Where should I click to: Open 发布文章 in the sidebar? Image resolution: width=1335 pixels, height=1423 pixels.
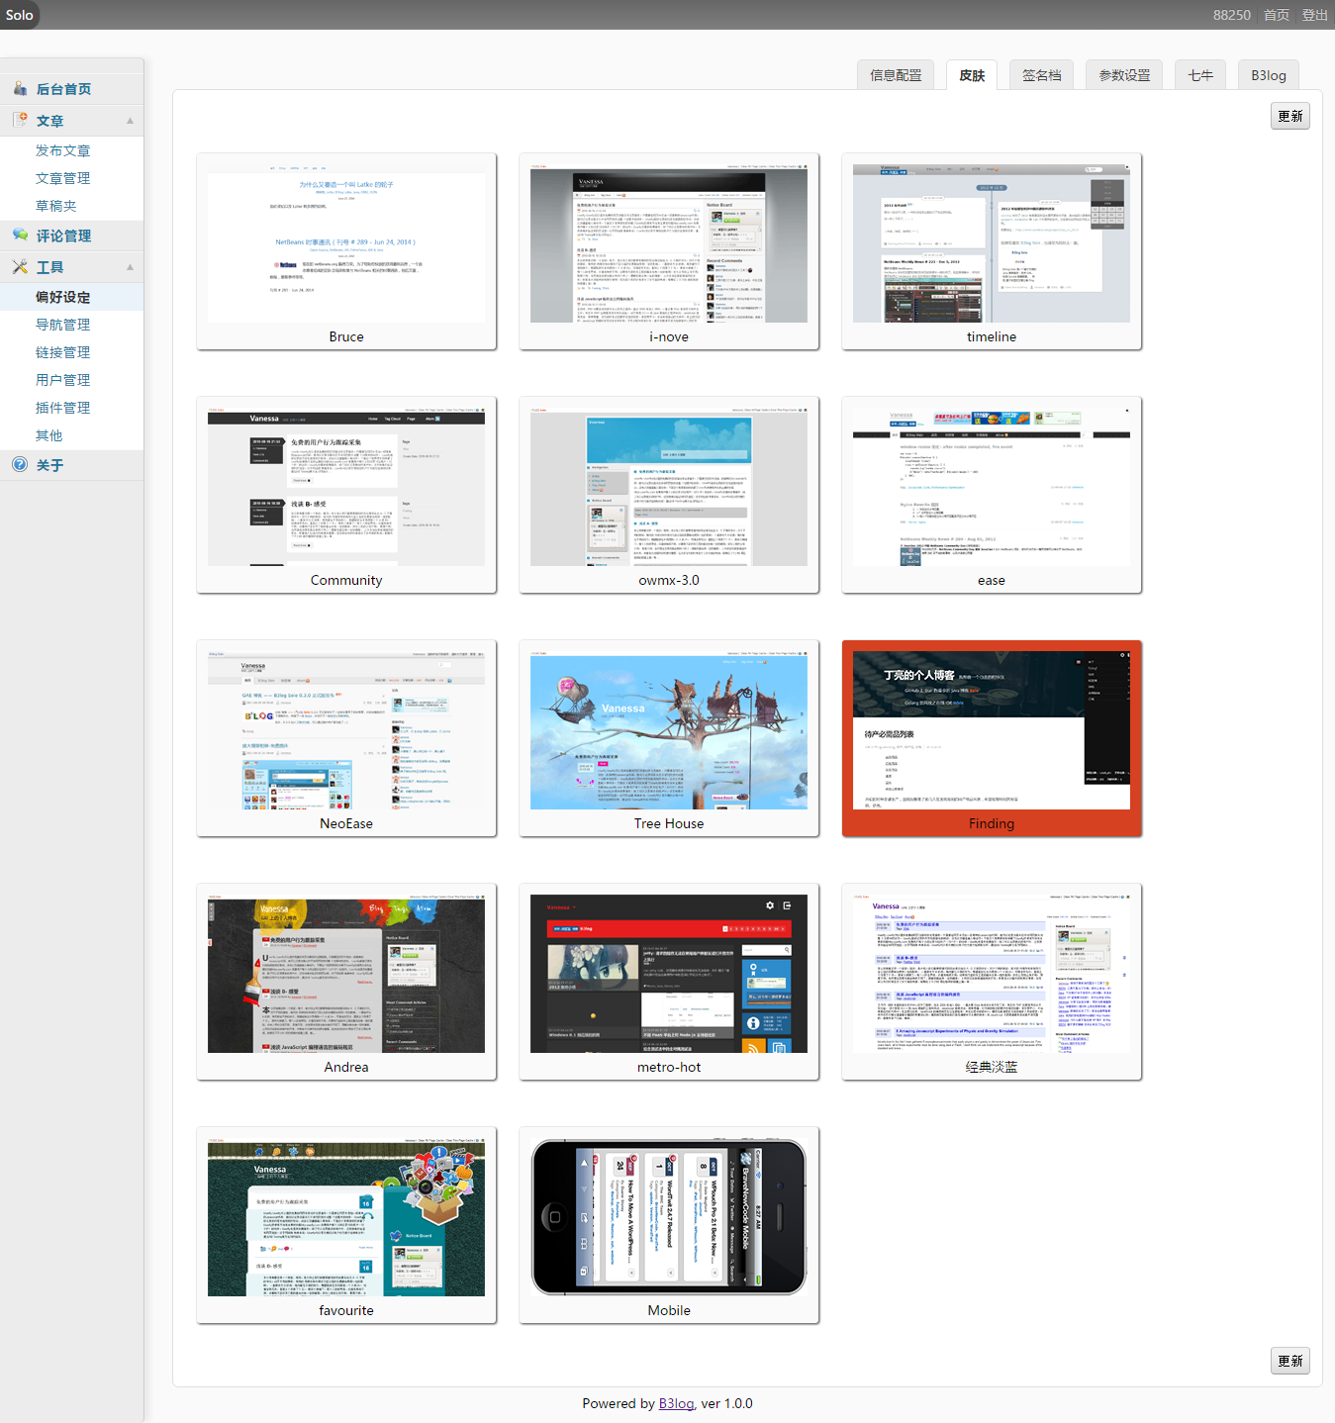(x=63, y=150)
